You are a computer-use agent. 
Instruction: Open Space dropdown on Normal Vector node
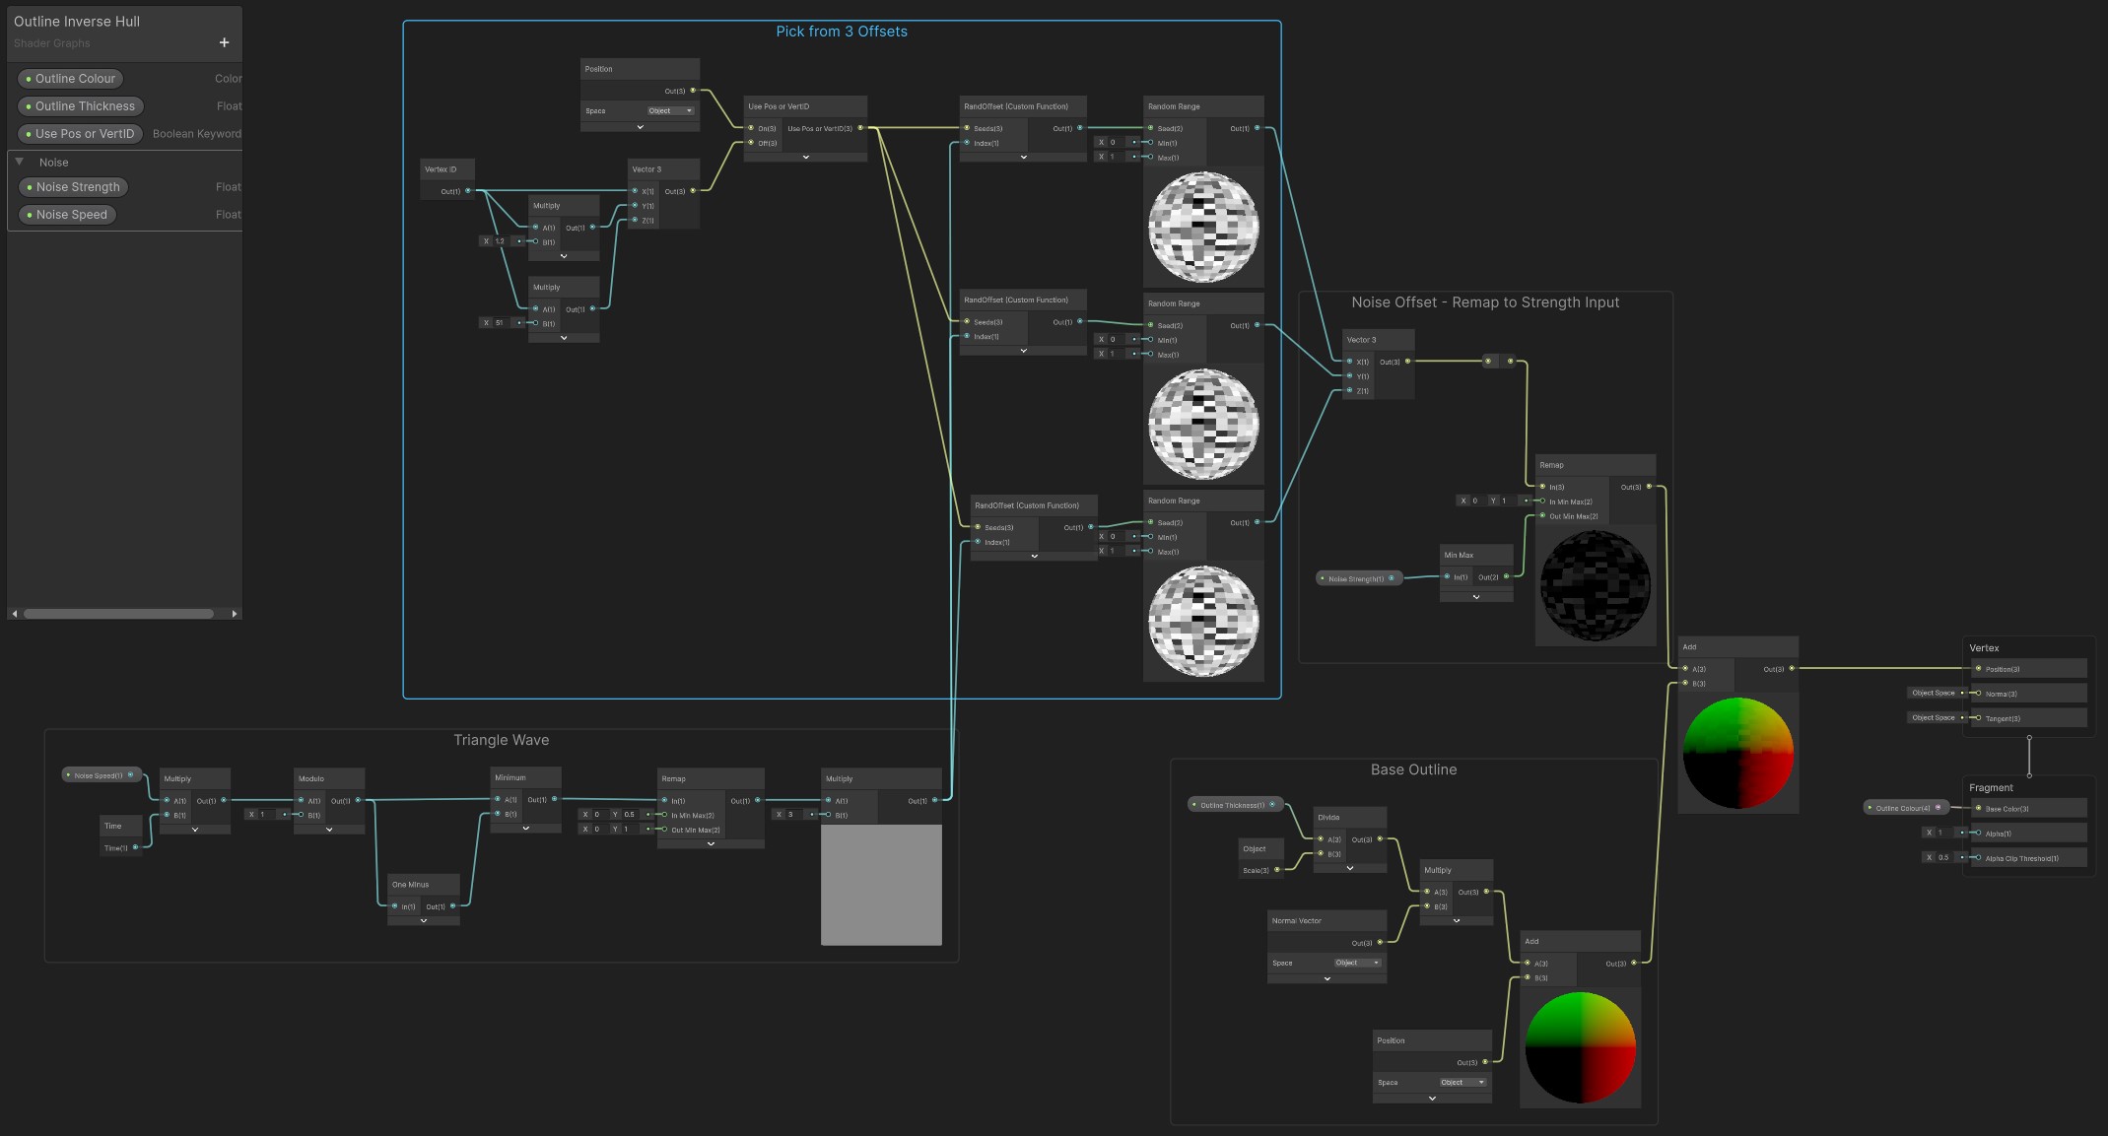(x=1358, y=963)
